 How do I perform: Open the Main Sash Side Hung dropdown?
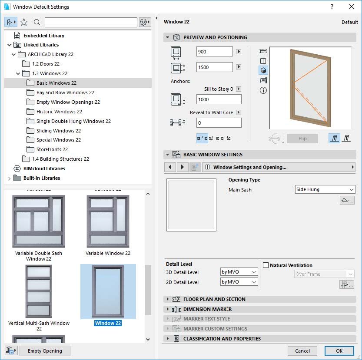pos(325,189)
